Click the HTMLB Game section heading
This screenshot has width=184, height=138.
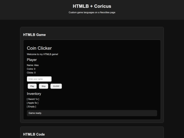[x=34, y=35]
